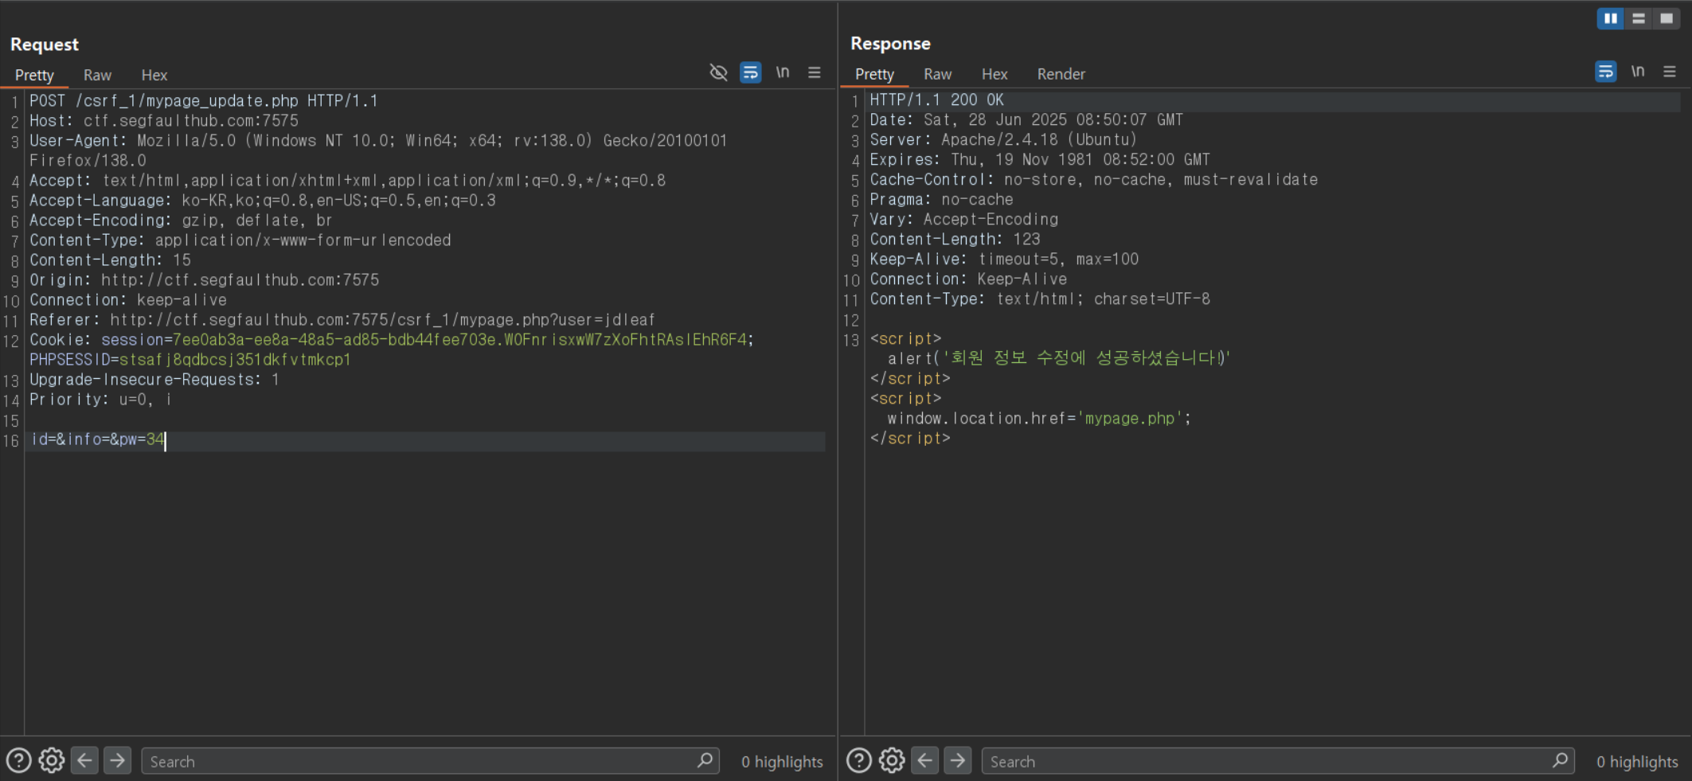Screen dimensions: 1692x781
Task: Toggle show newlines \n icon in Response panel
Action: point(1638,72)
